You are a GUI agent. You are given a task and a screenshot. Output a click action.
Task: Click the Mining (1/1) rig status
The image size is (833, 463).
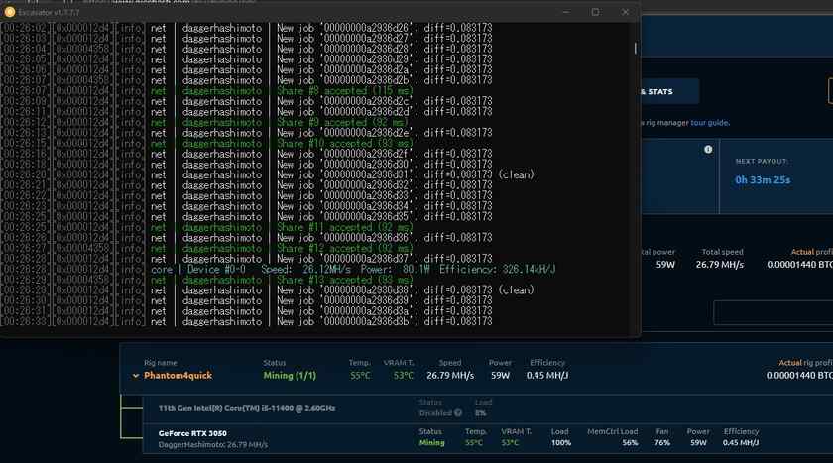coord(290,376)
